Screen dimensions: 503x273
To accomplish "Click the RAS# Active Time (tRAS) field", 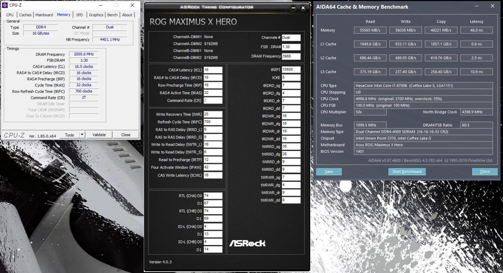I will (x=213, y=93).
